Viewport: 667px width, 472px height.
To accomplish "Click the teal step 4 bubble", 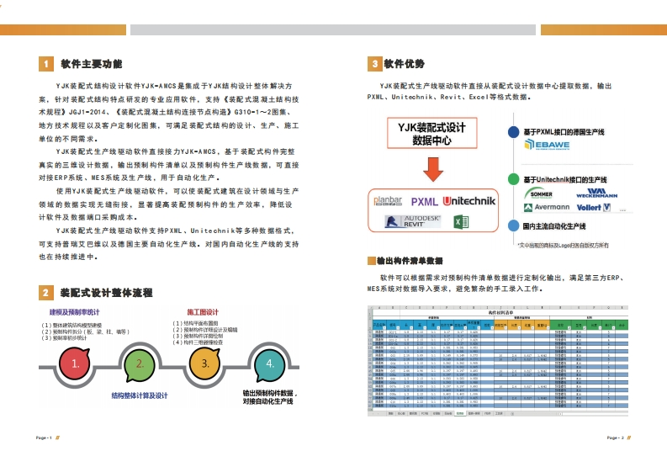I will click(269, 363).
